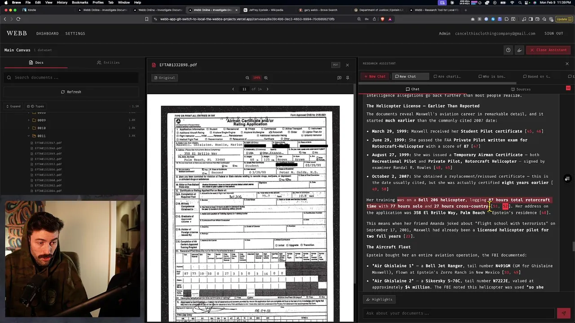Start a chat with red New Chat button
Screen dimensions: 575x323
pos(375,76)
